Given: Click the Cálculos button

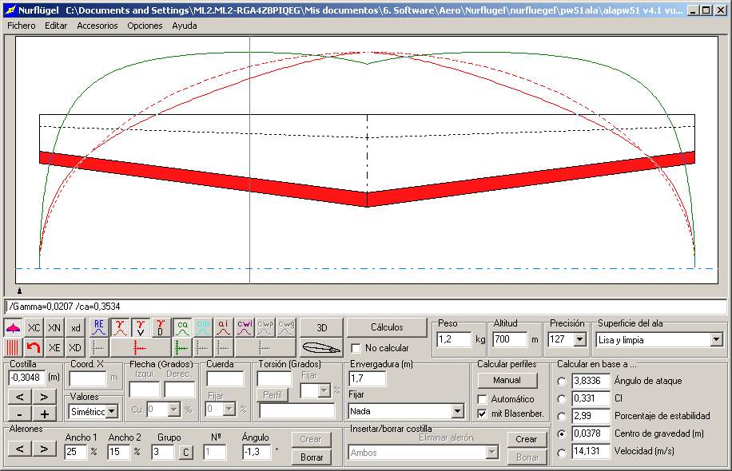Looking at the screenshot, I should point(387,327).
